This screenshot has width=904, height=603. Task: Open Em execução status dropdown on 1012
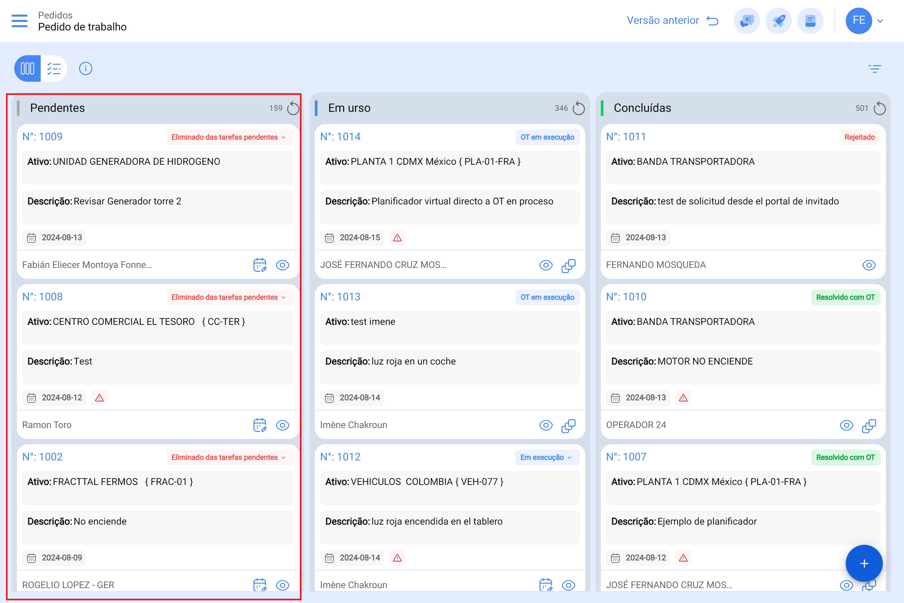(x=546, y=457)
